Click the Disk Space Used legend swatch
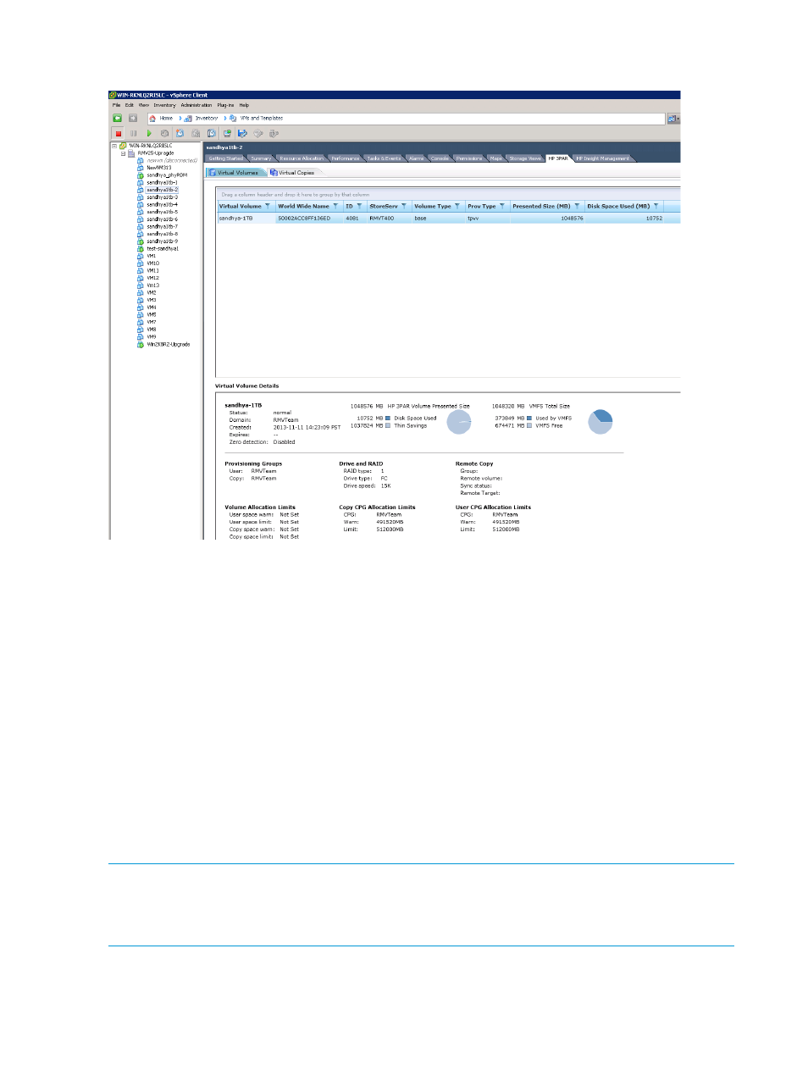Viewport: 808px width, 1076px height. (x=388, y=418)
